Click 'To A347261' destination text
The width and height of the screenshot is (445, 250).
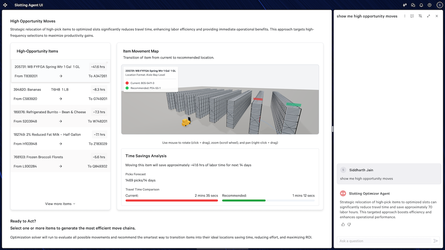click(98, 76)
